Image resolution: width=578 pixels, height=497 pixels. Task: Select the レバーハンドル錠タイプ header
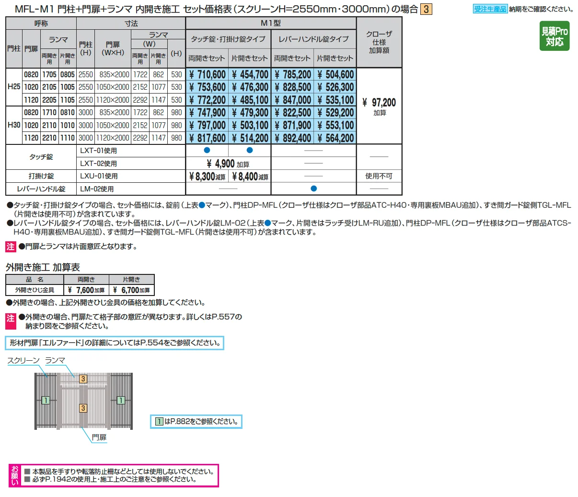click(314, 39)
